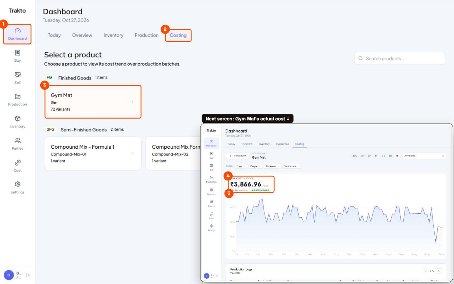Select the 60 batches option in the preview chart
The width and height of the screenshot is (454, 284).
pos(390,156)
